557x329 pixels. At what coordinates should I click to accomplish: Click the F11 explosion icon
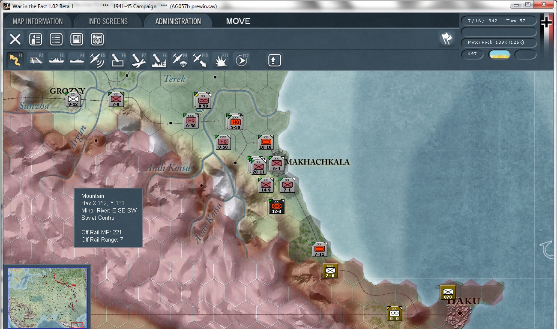(x=221, y=60)
